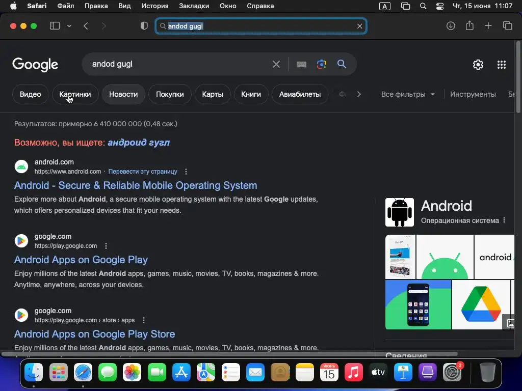Open Google's on-screen keyboard icon

[301, 64]
